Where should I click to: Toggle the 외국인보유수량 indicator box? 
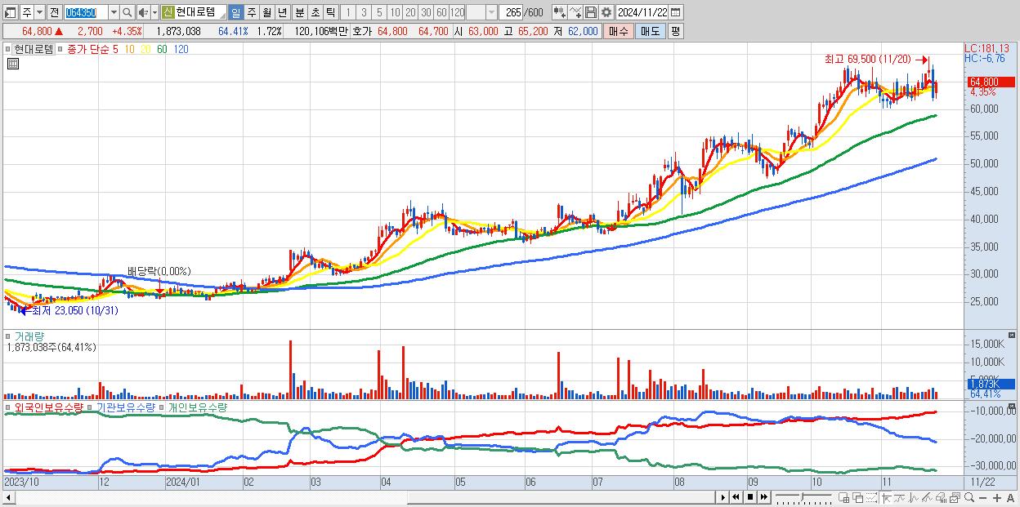[9, 407]
